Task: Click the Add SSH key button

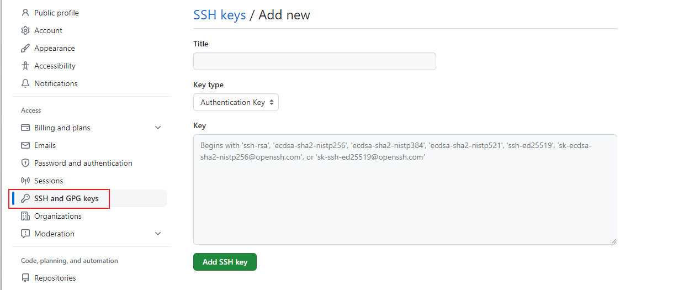Action: point(225,262)
